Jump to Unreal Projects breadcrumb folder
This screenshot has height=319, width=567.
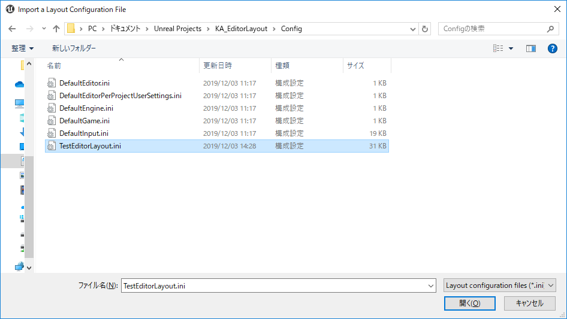point(177,29)
